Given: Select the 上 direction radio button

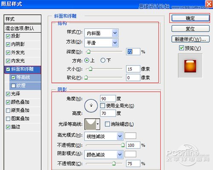Looking at the screenshot, I should coord(86,60).
